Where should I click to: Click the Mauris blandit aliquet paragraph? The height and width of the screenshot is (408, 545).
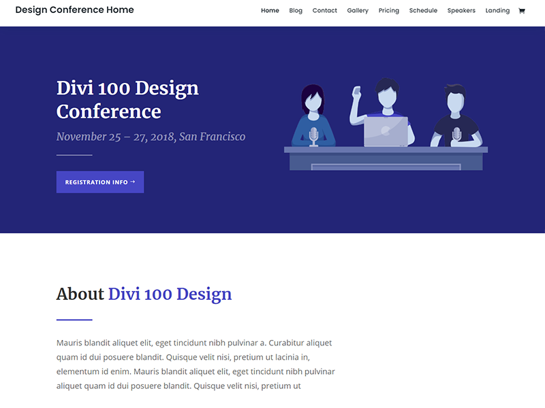tap(196, 364)
